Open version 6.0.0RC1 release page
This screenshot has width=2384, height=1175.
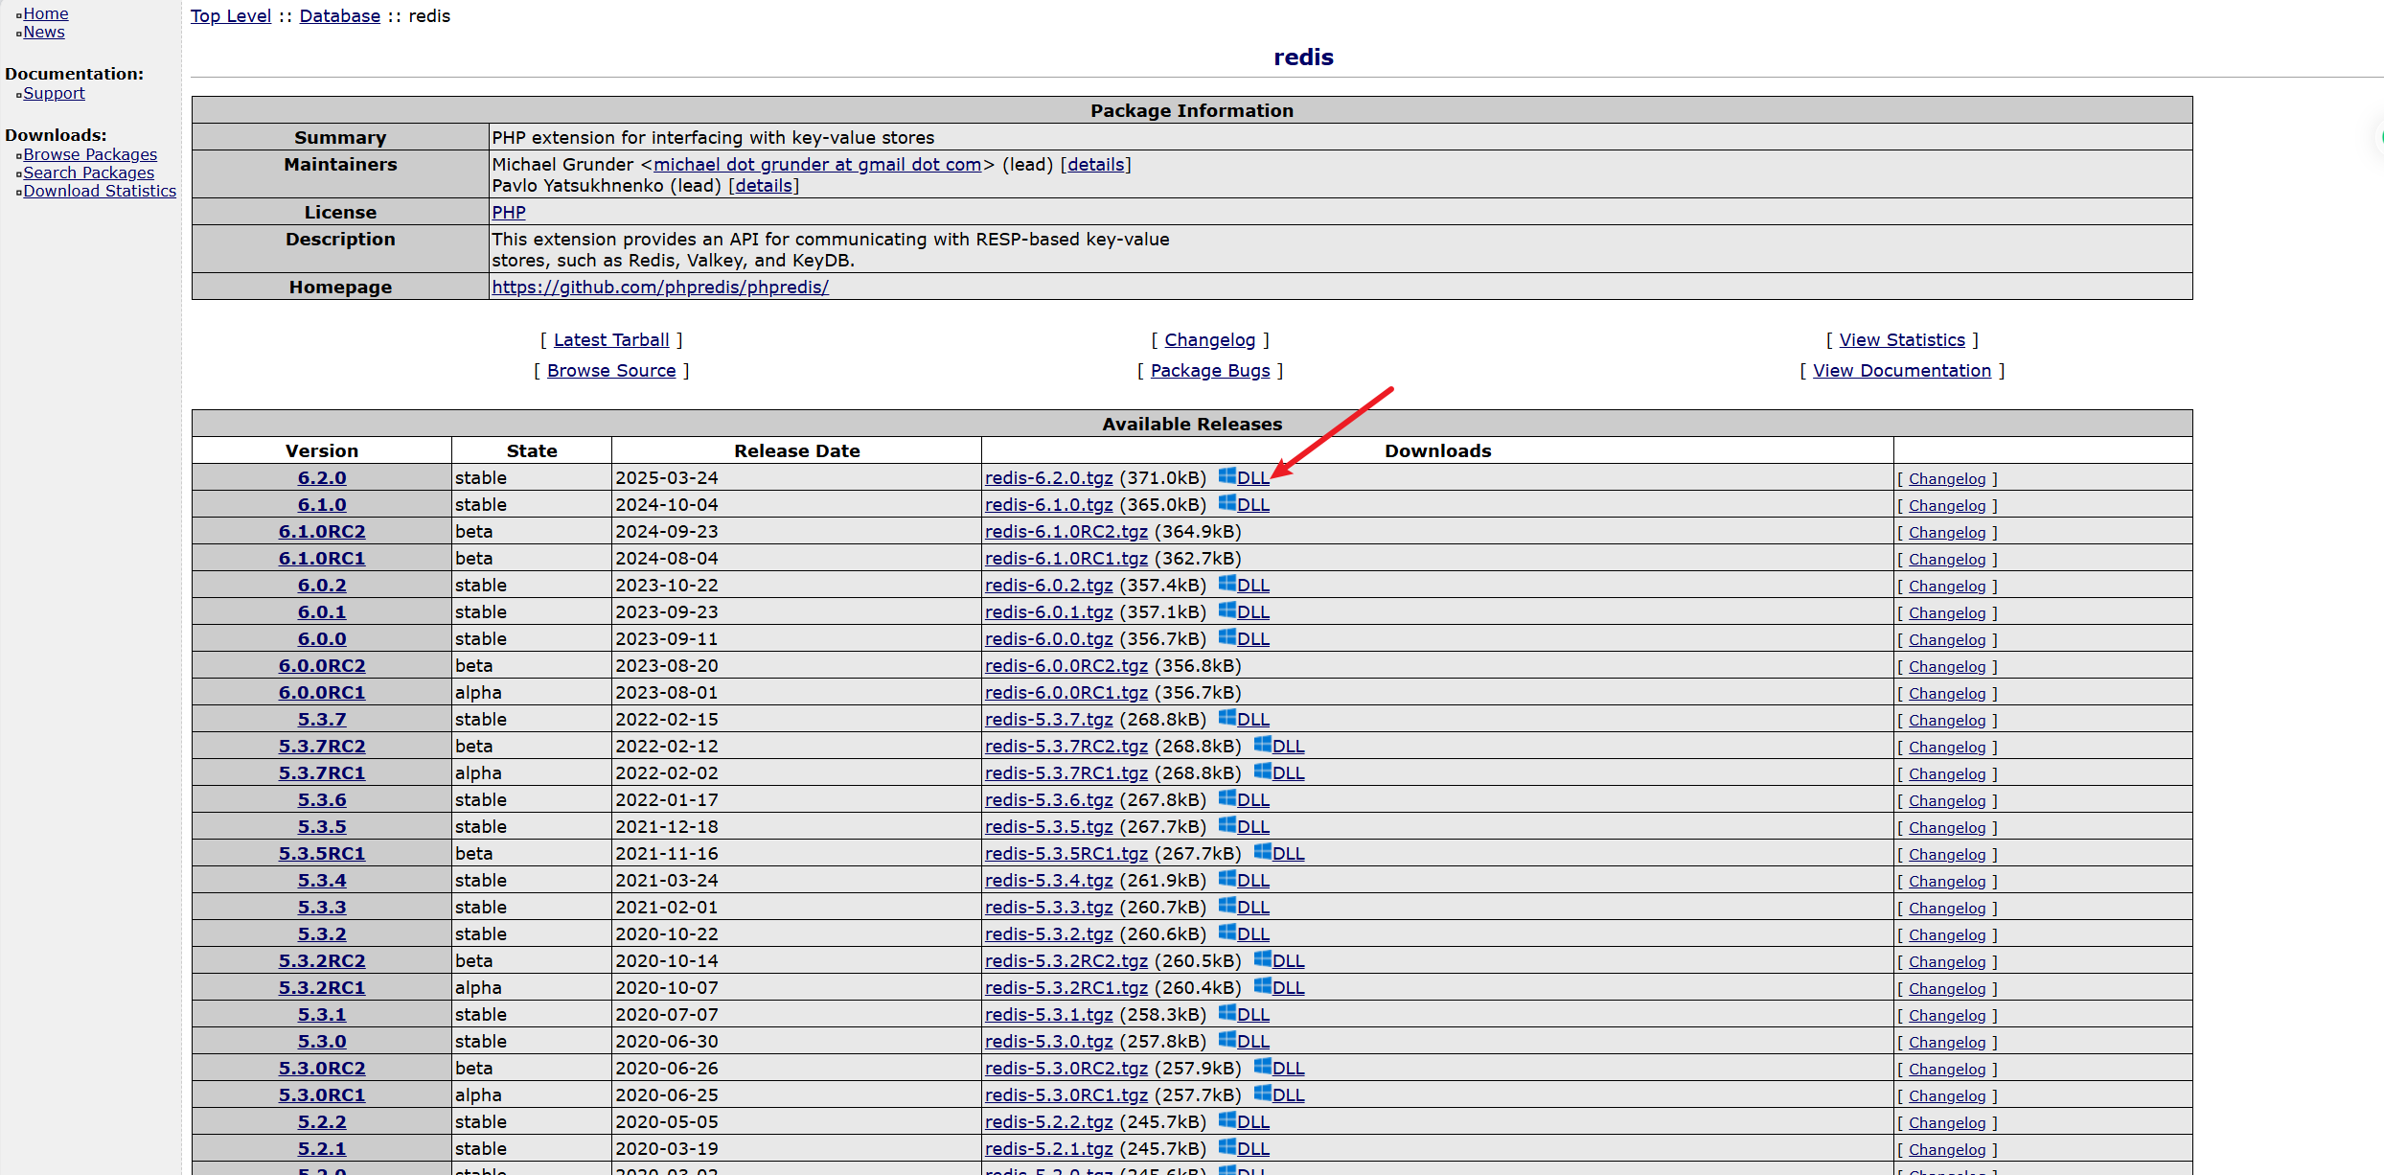pos(322,692)
